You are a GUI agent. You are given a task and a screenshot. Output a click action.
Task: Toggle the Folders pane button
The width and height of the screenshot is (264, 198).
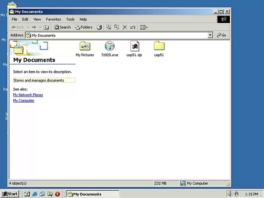(x=84, y=27)
